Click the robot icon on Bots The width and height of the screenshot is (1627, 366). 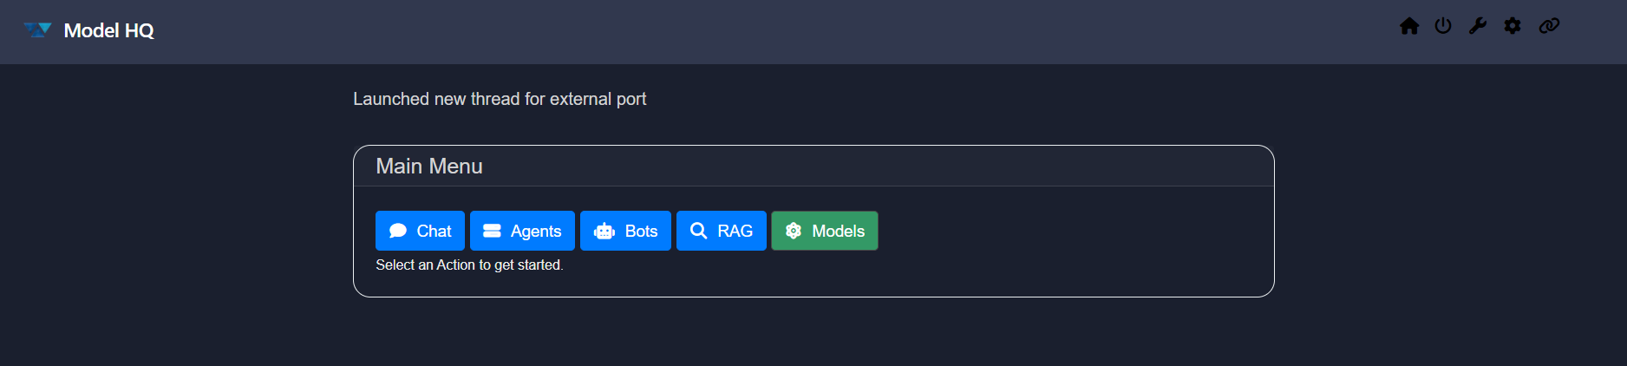(x=604, y=231)
